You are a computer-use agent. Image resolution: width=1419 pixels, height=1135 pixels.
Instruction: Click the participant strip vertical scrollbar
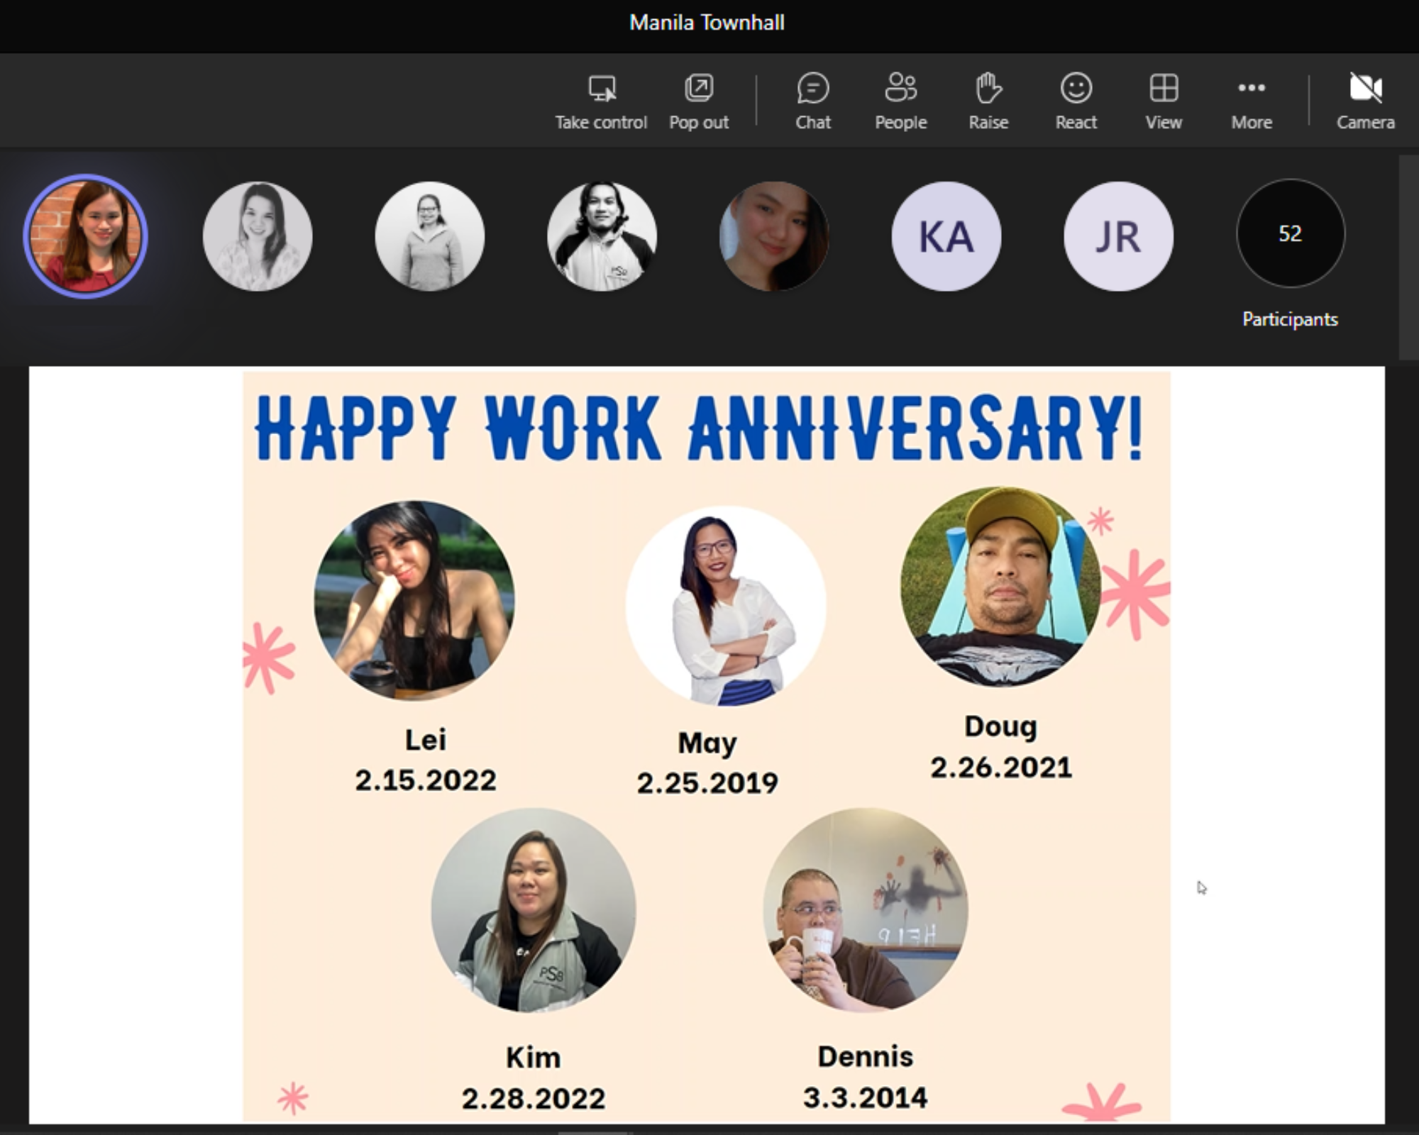point(1408,257)
